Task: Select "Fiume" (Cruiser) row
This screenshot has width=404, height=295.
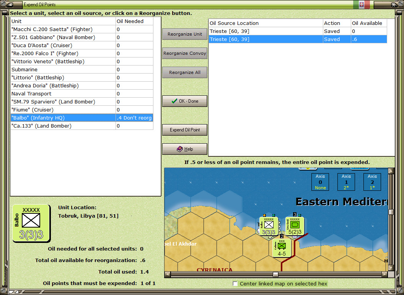Action: (82, 110)
